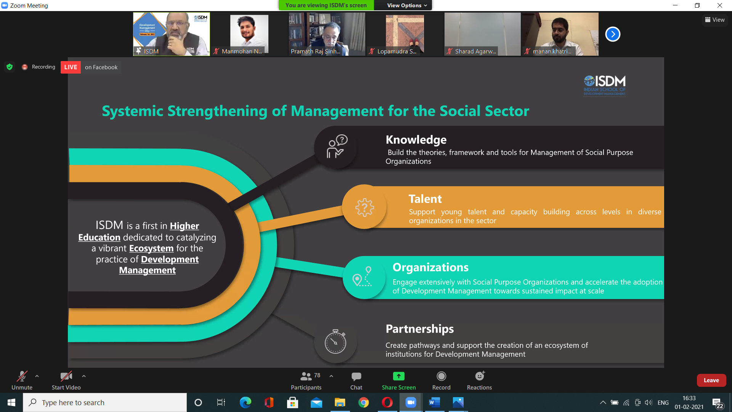
Task: Click the blue arrow to see more participants
Action: [612, 34]
